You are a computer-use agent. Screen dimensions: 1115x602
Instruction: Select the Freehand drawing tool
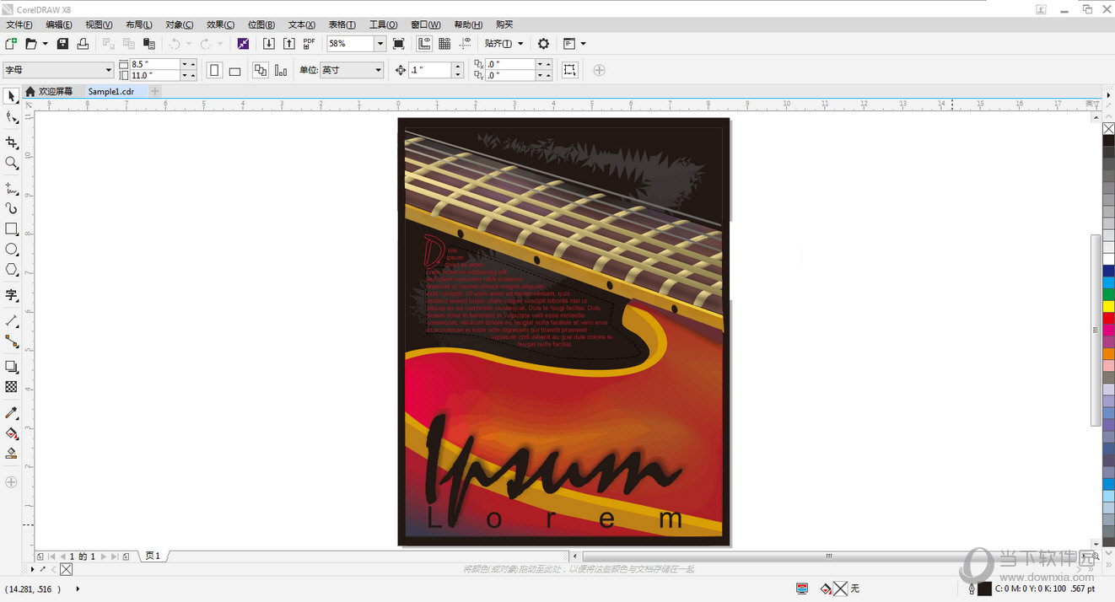click(11, 188)
